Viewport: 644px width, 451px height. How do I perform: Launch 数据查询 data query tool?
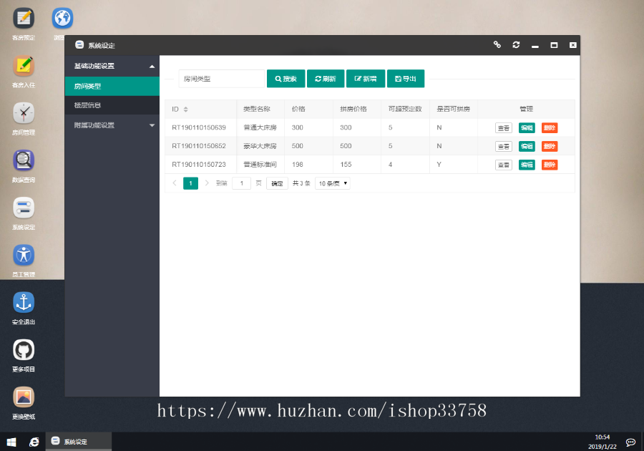click(x=23, y=162)
